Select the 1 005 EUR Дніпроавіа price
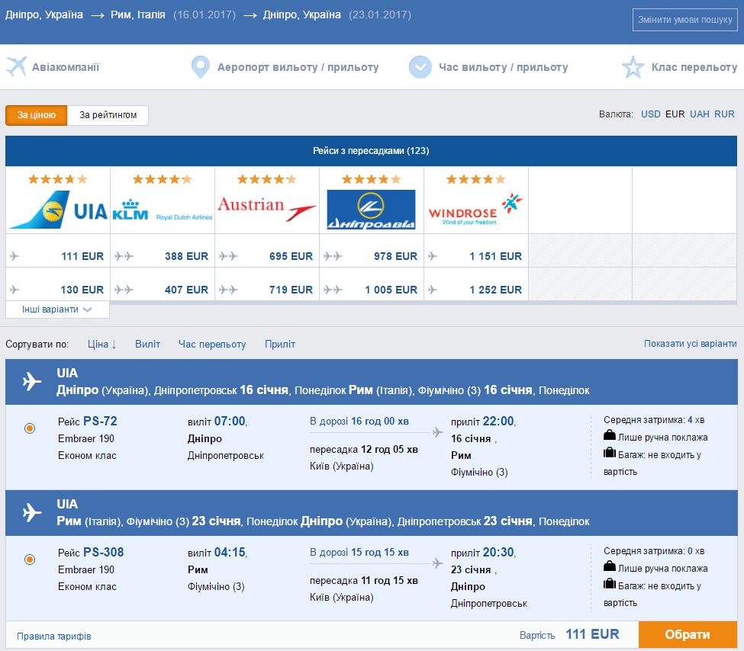Image resolution: width=744 pixels, height=651 pixels. 391,290
